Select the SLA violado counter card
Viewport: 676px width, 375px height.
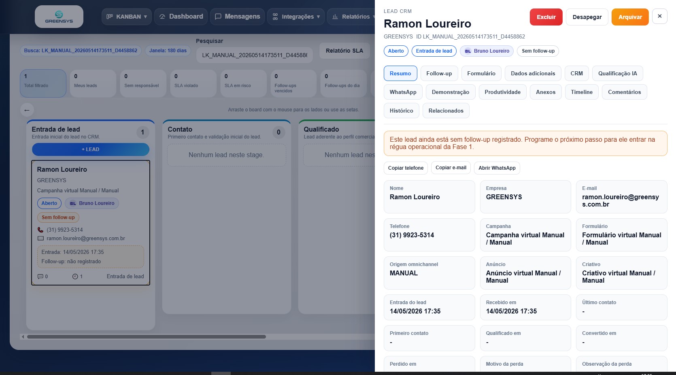pos(193,83)
